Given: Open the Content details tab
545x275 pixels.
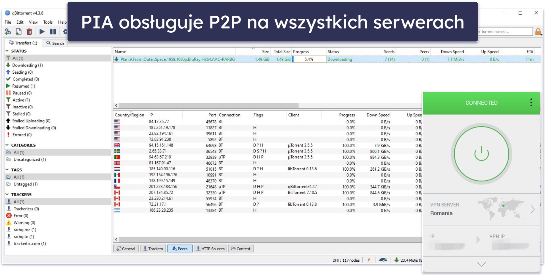Looking at the screenshot, I should point(241,249).
